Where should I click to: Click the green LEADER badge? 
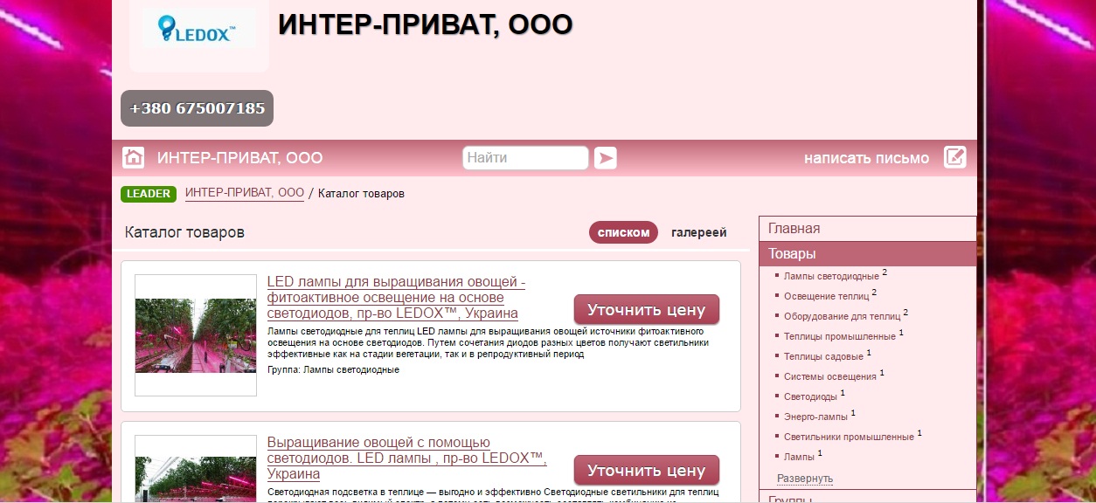click(149, 194)
